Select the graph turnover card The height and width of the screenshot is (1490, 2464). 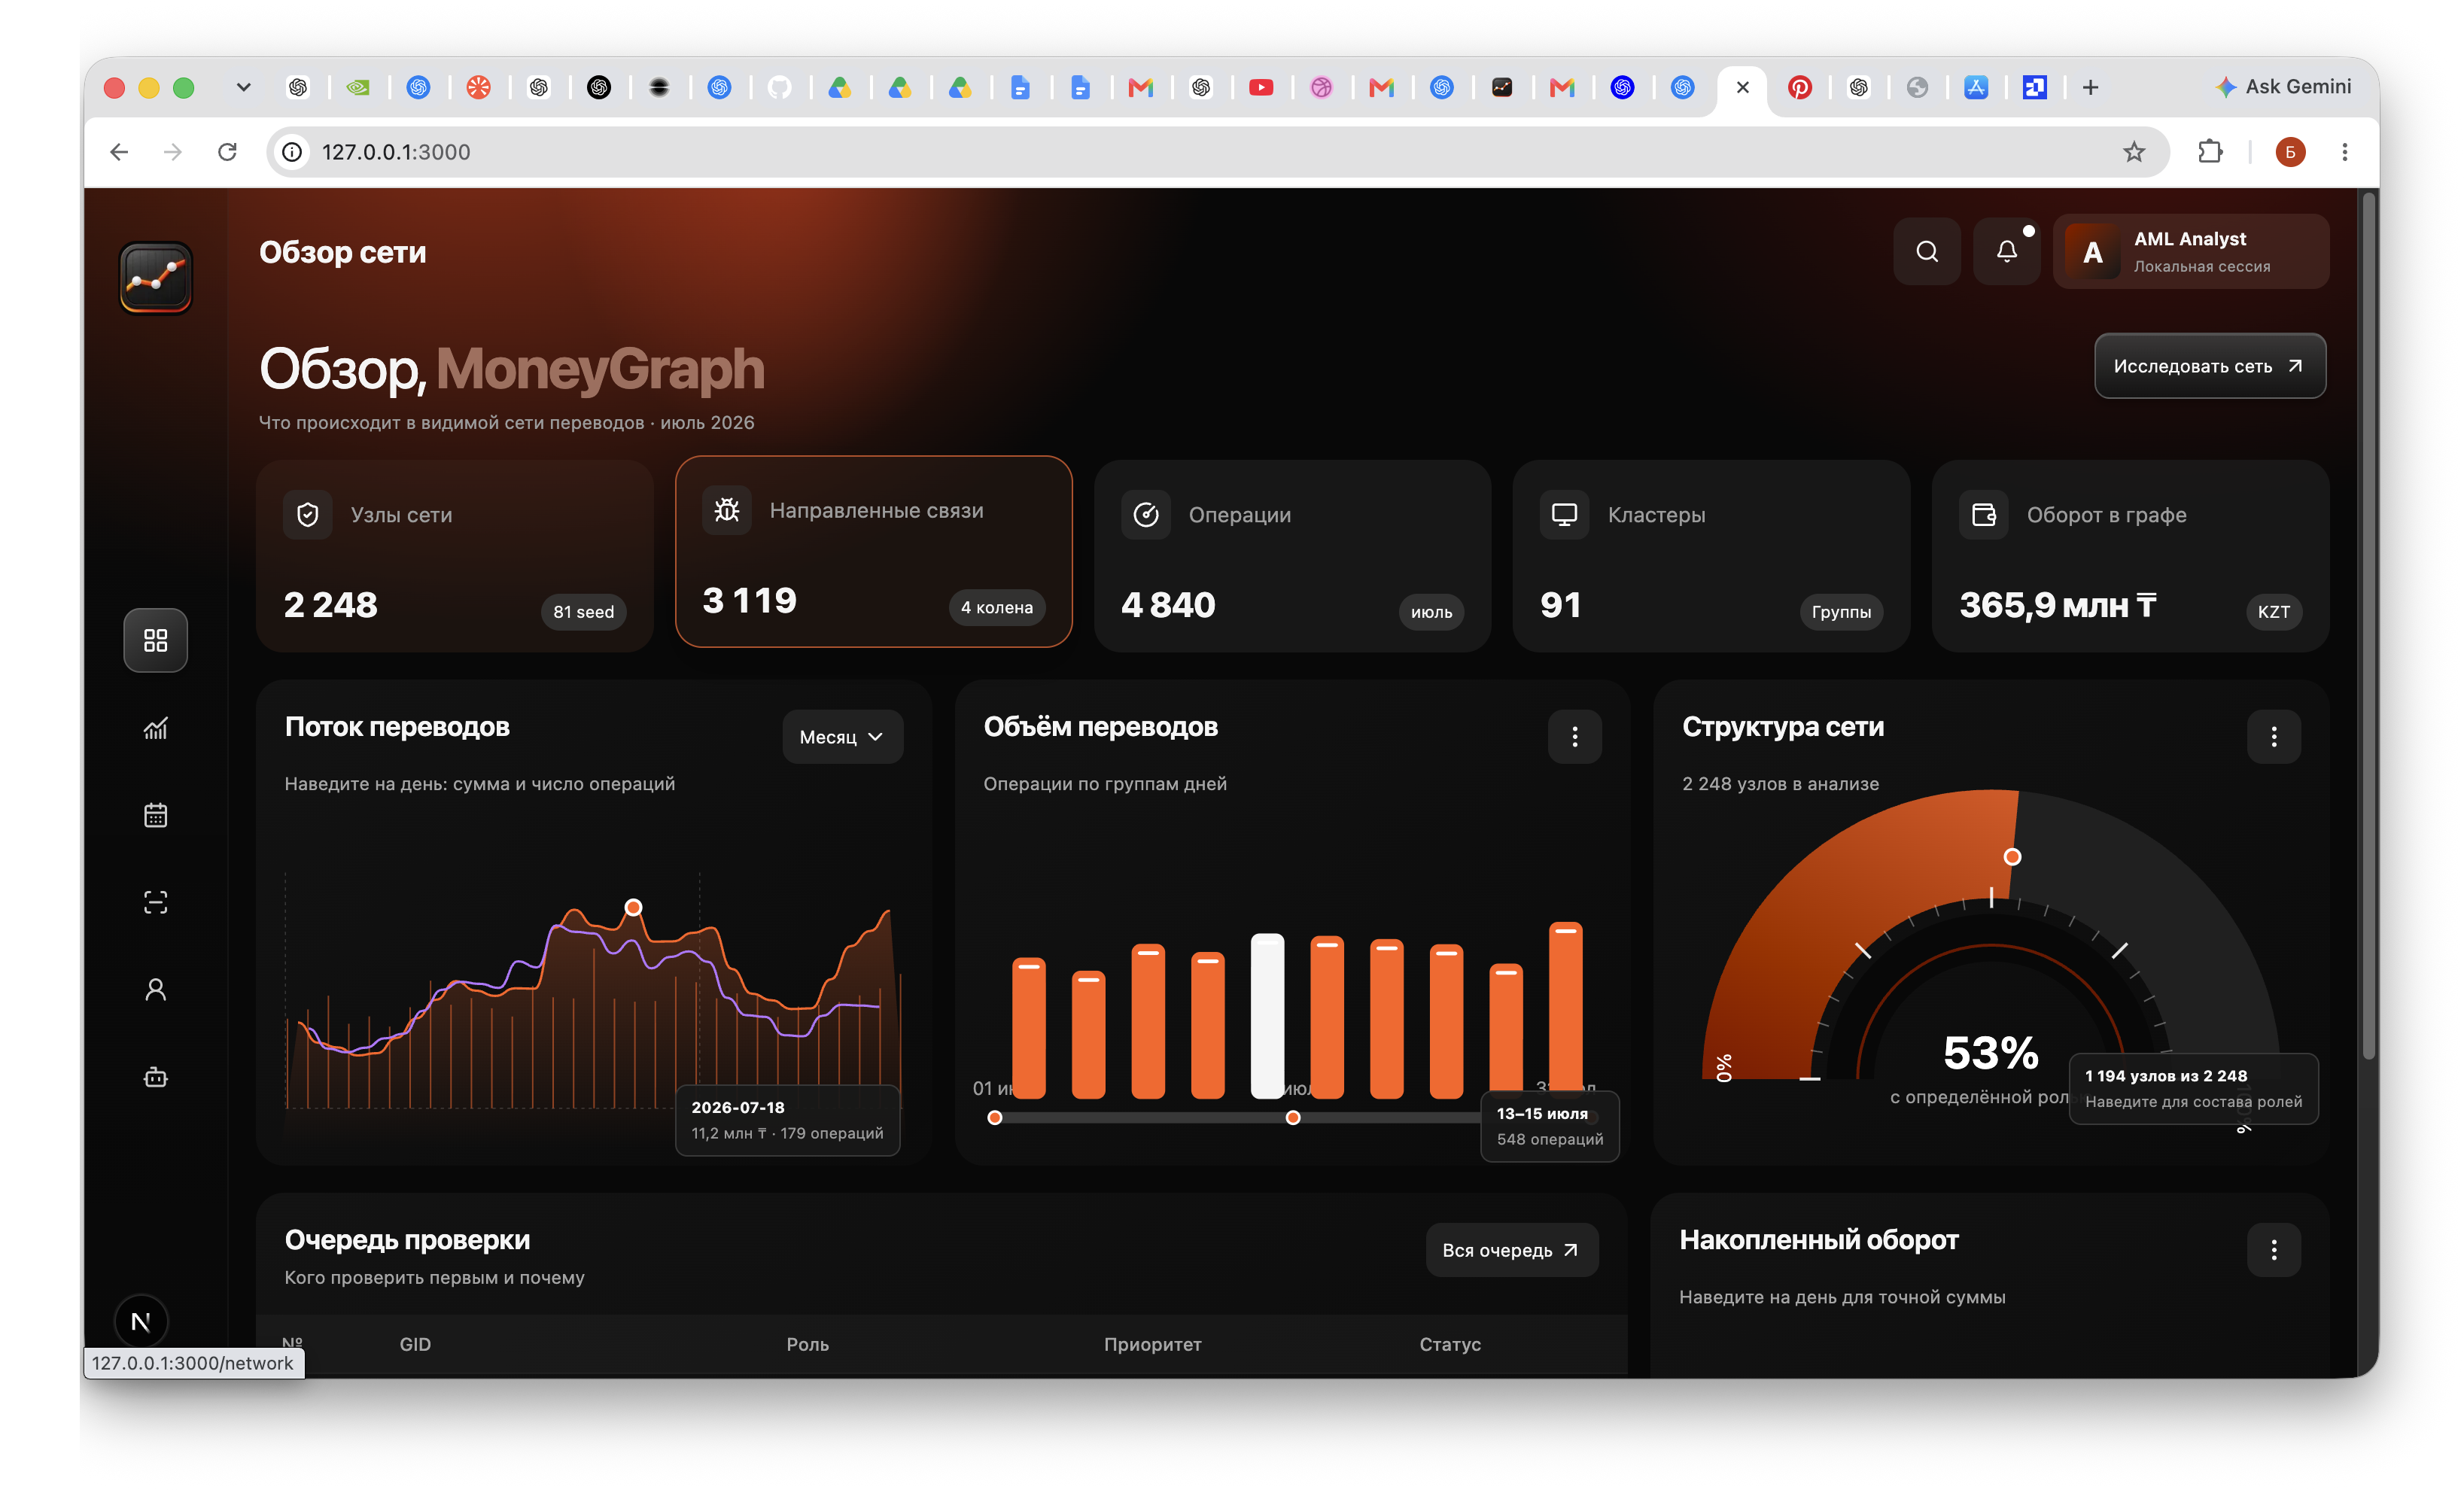pyautogui.click(x=2130, y=556)
